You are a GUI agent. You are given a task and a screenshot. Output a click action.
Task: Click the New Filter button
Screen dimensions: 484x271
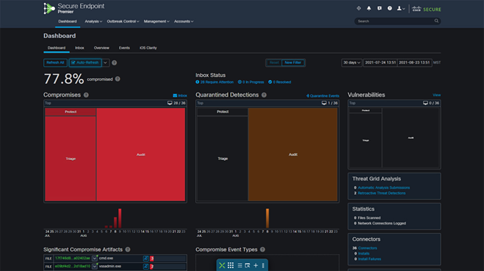point(293,63)
